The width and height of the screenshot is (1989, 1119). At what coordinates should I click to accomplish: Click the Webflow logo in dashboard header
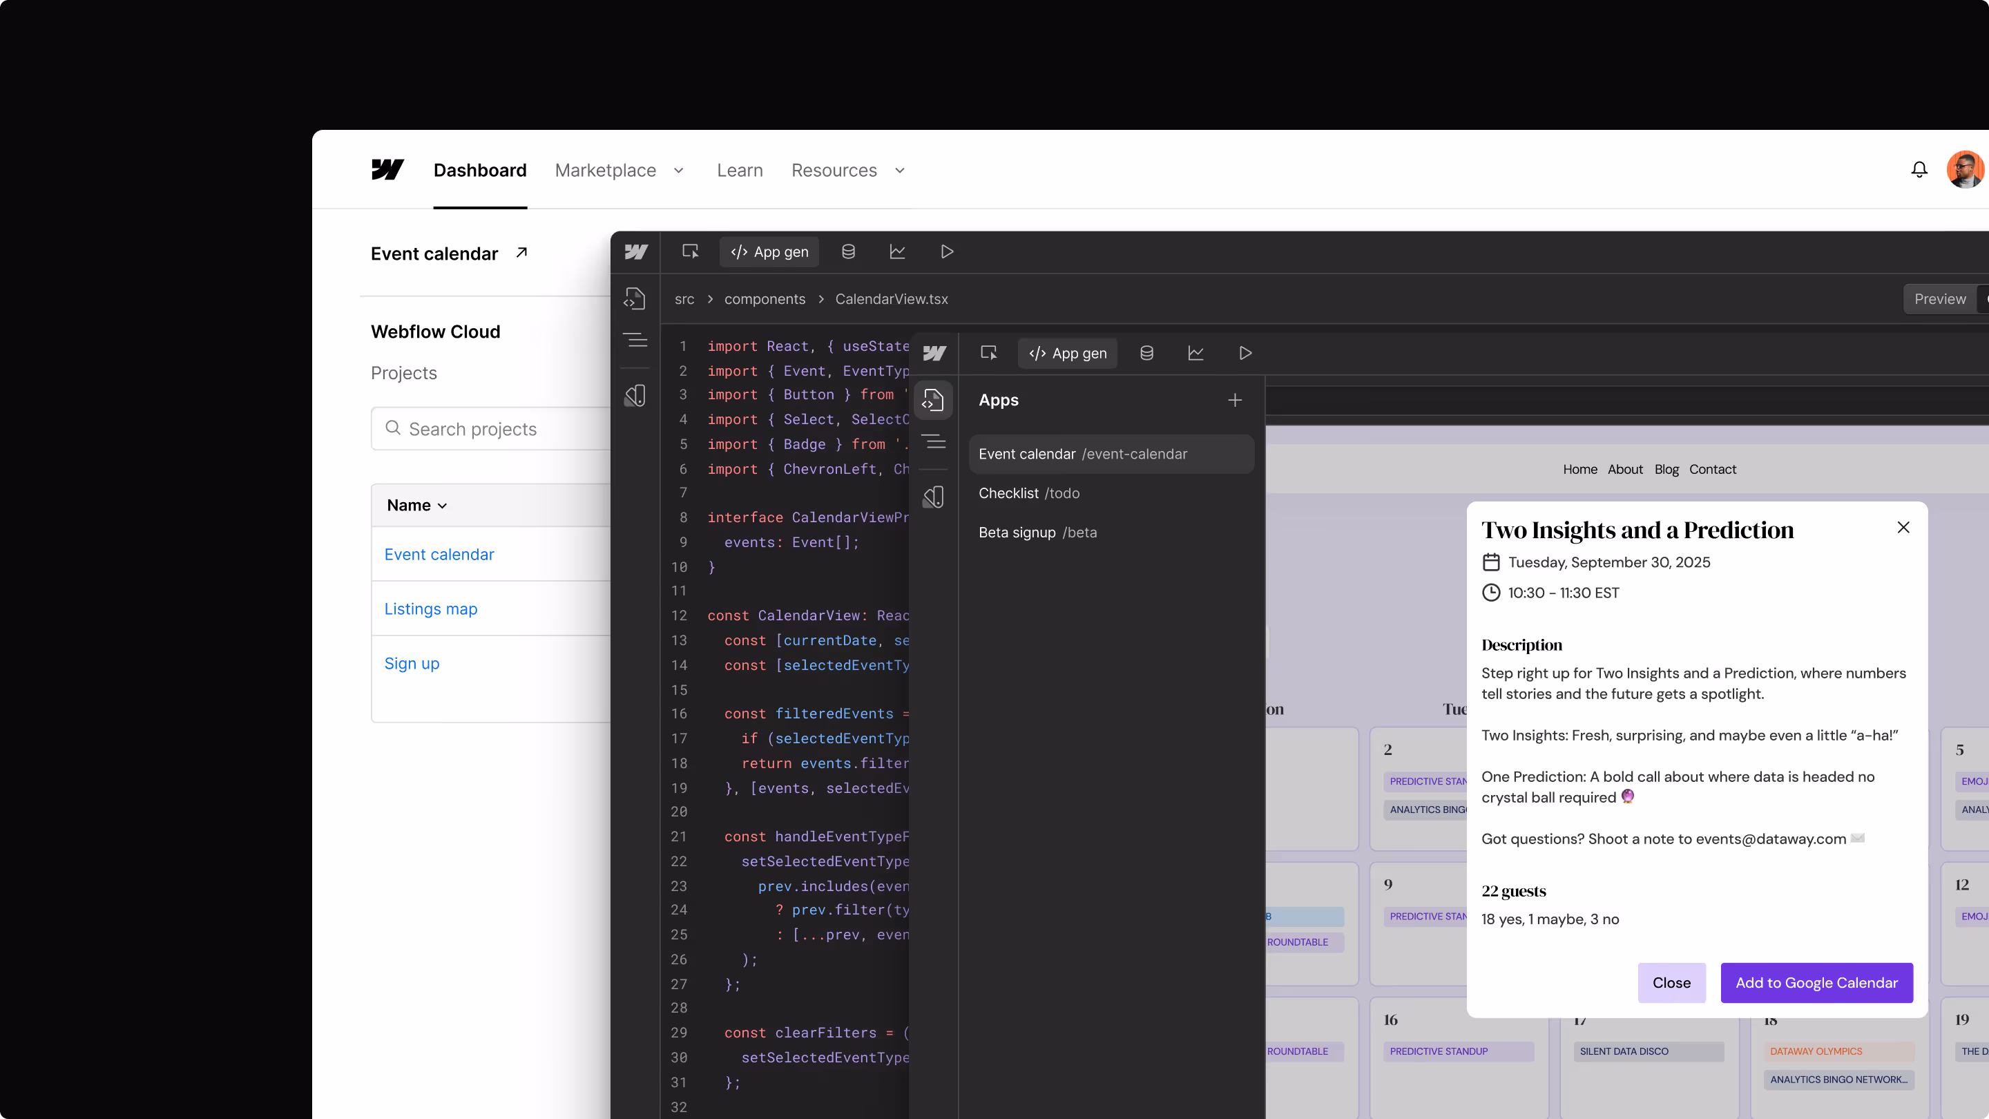[x=387, y=170]
